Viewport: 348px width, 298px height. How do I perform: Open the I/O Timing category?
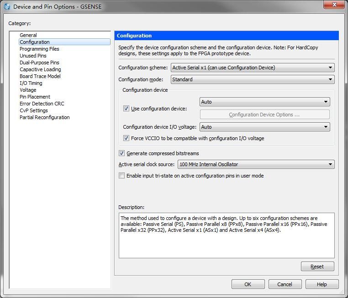[x=31, y=83]
